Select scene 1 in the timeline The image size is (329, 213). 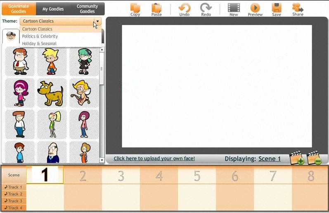tap(45, 175)
